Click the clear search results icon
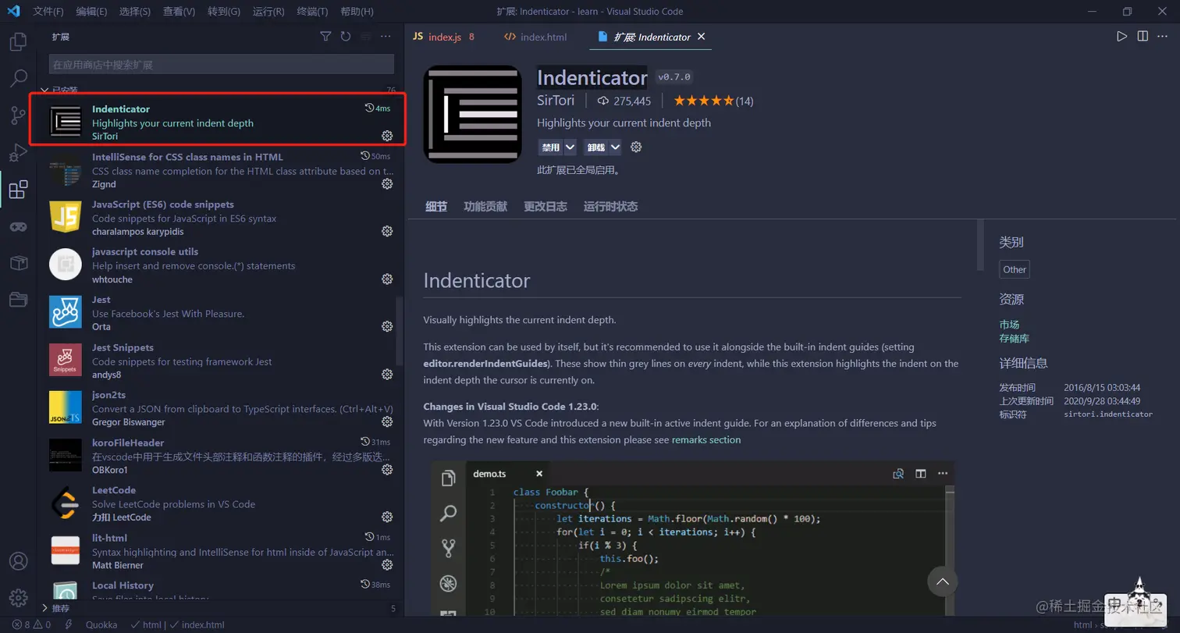The height and width of the screenshot is (633, 1180). coord(365,37)
